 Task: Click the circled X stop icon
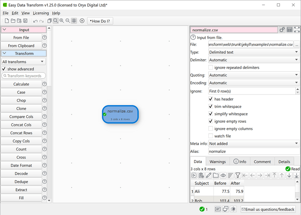click(82, 21)
